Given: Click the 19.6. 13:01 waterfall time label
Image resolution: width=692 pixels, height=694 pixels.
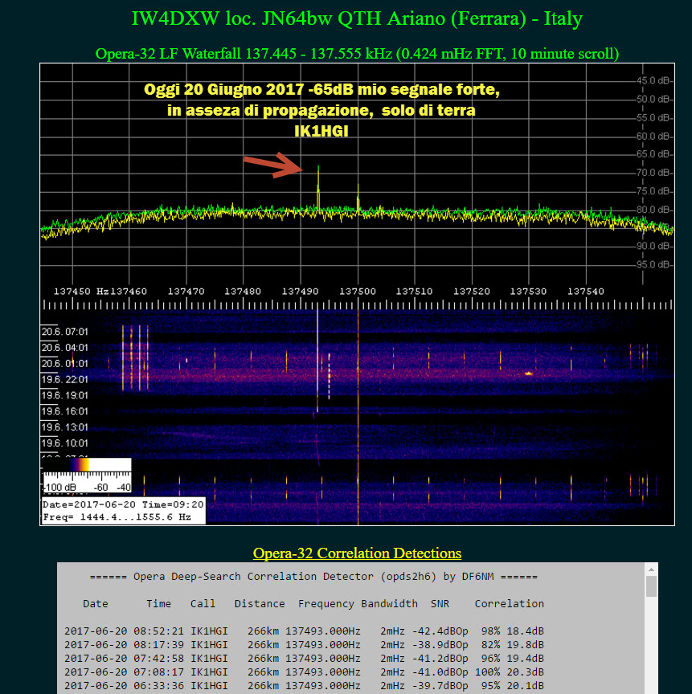Looking at the screenshot, I should (64, 427).
